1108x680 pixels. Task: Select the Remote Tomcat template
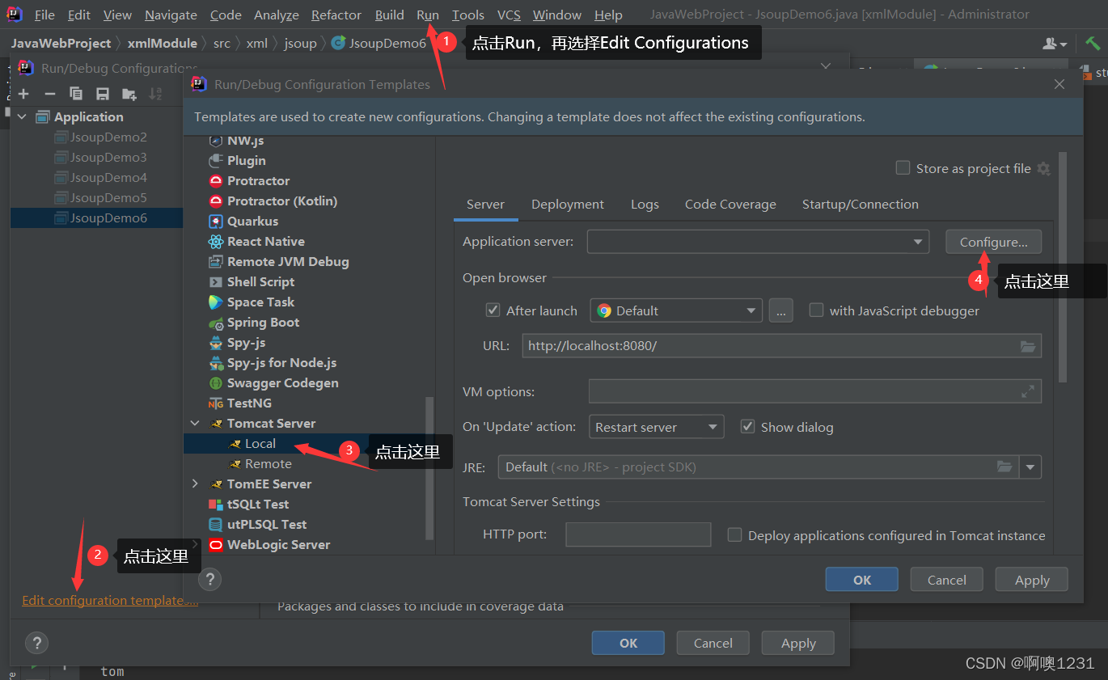(x=269, y=464)
